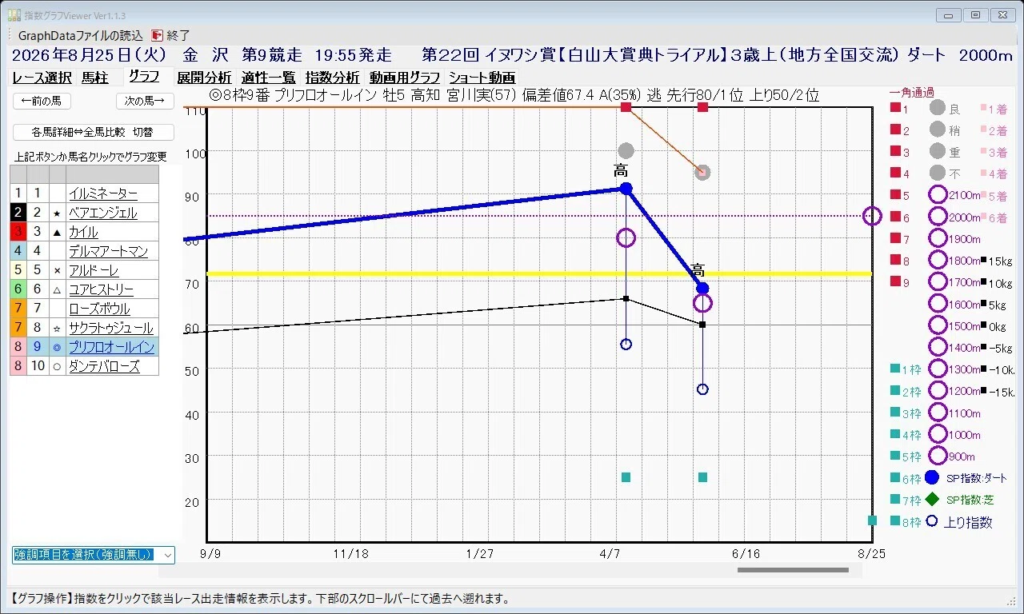Viewport: 1024px width, 614px height.
Task: Select horse ローズボウル
Action: tap(99, 309)
